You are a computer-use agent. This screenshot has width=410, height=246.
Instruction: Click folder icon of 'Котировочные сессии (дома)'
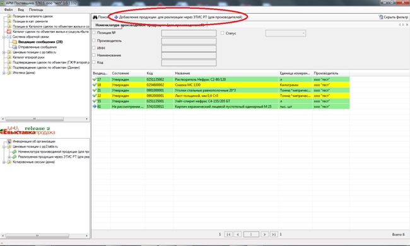[9, 162]
